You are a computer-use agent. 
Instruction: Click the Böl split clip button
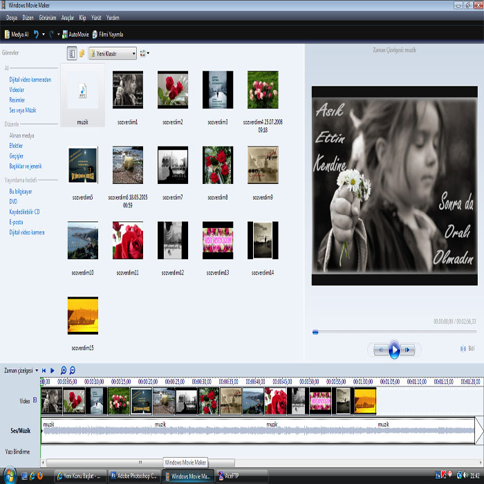(467, 348)
